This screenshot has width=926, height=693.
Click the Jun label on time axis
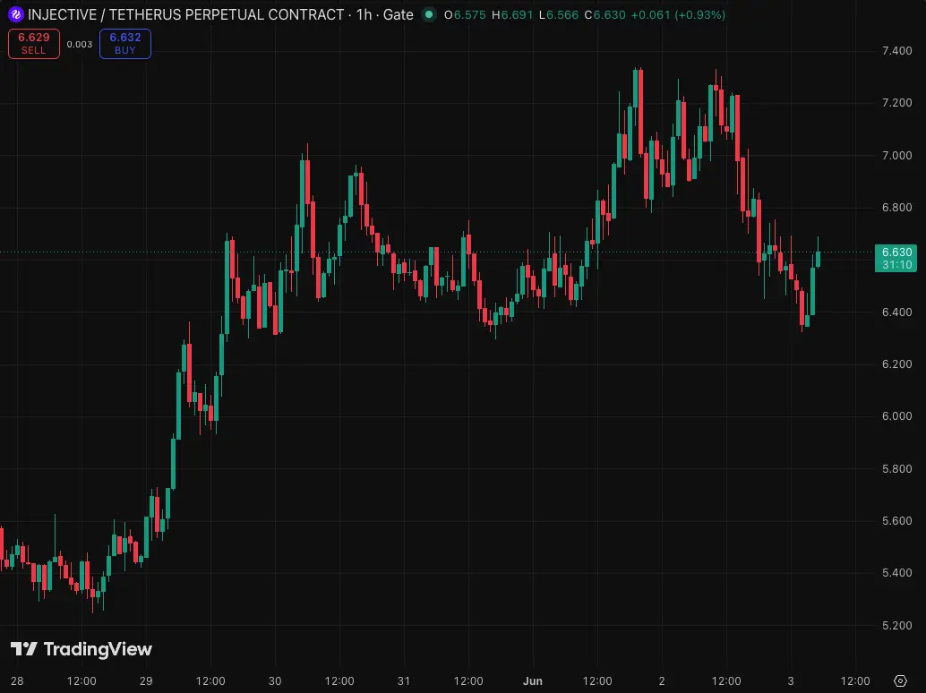tap(533, 680)
